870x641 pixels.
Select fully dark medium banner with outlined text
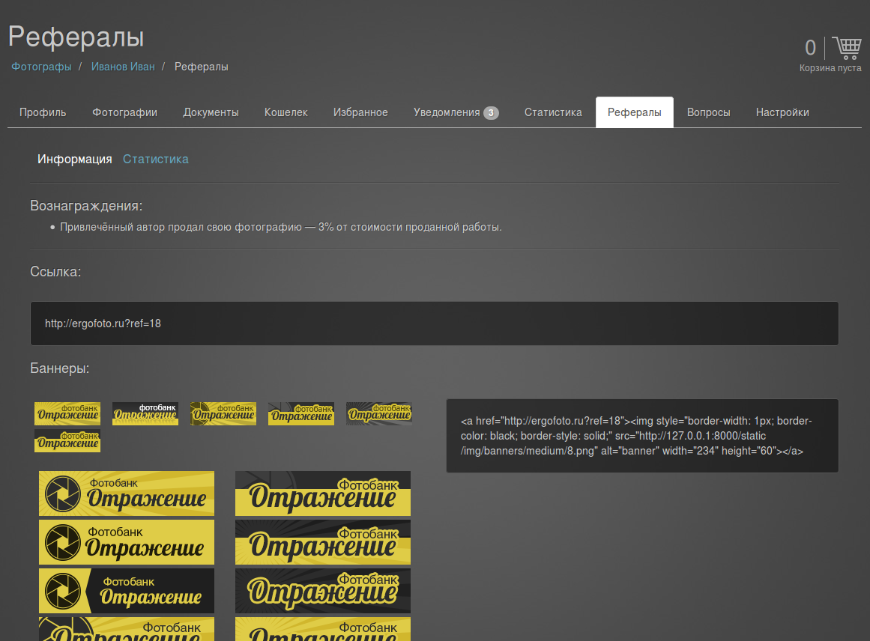[x=323, y=591]
